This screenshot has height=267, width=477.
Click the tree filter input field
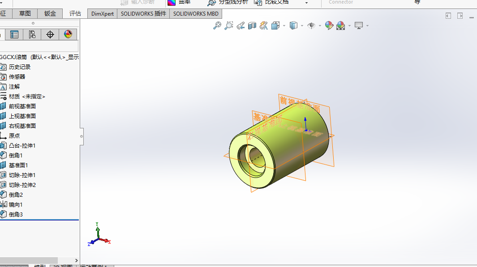point(39,46)
